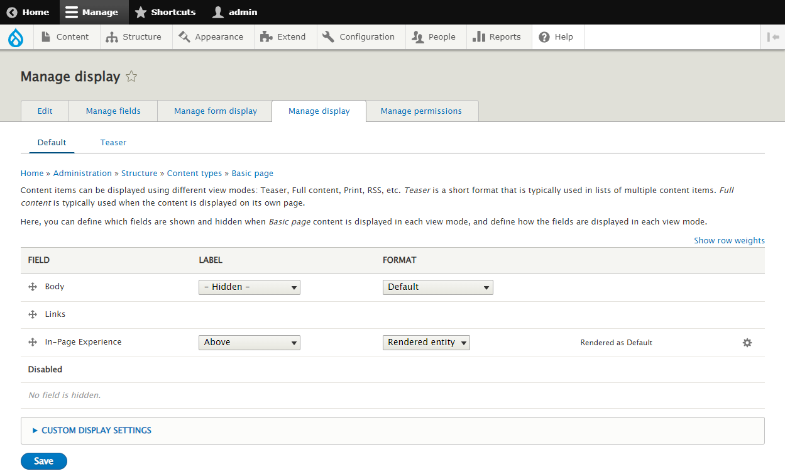Open settings gear for In-Page Experience field
Screen dimensions: 785x476
(747, 343)
